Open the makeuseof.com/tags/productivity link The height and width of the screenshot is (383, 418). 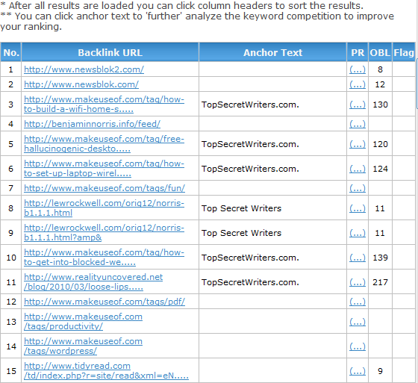click(83, 321)
